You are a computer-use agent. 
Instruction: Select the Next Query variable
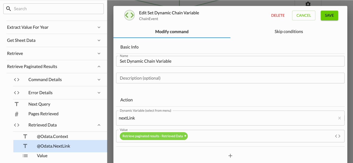(39, 104)
